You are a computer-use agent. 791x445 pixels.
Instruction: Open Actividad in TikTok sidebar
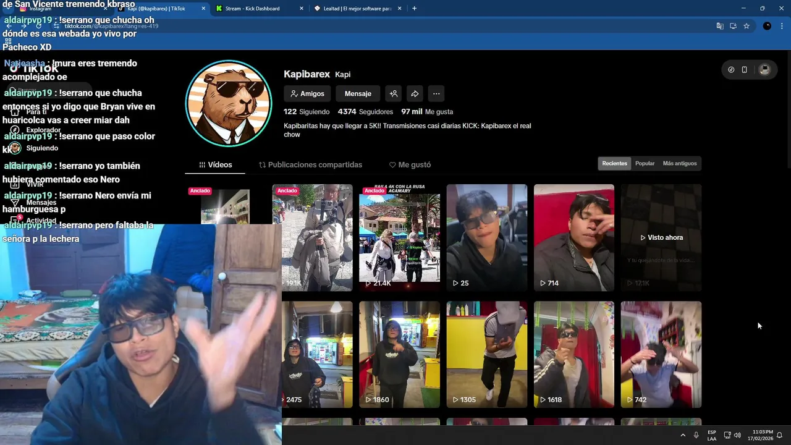pyautogui.click(x=41, y=221)
